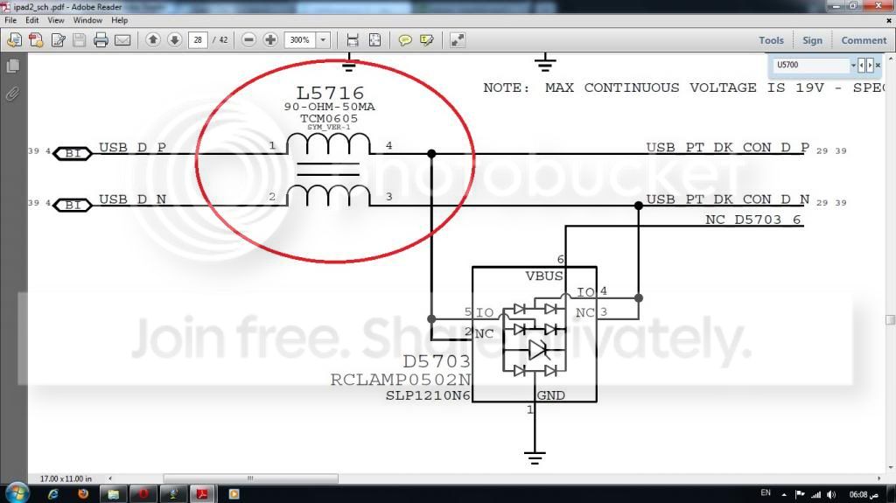896x503 pixels.
Task: Switch to read mode view
Action: point(458,40)
